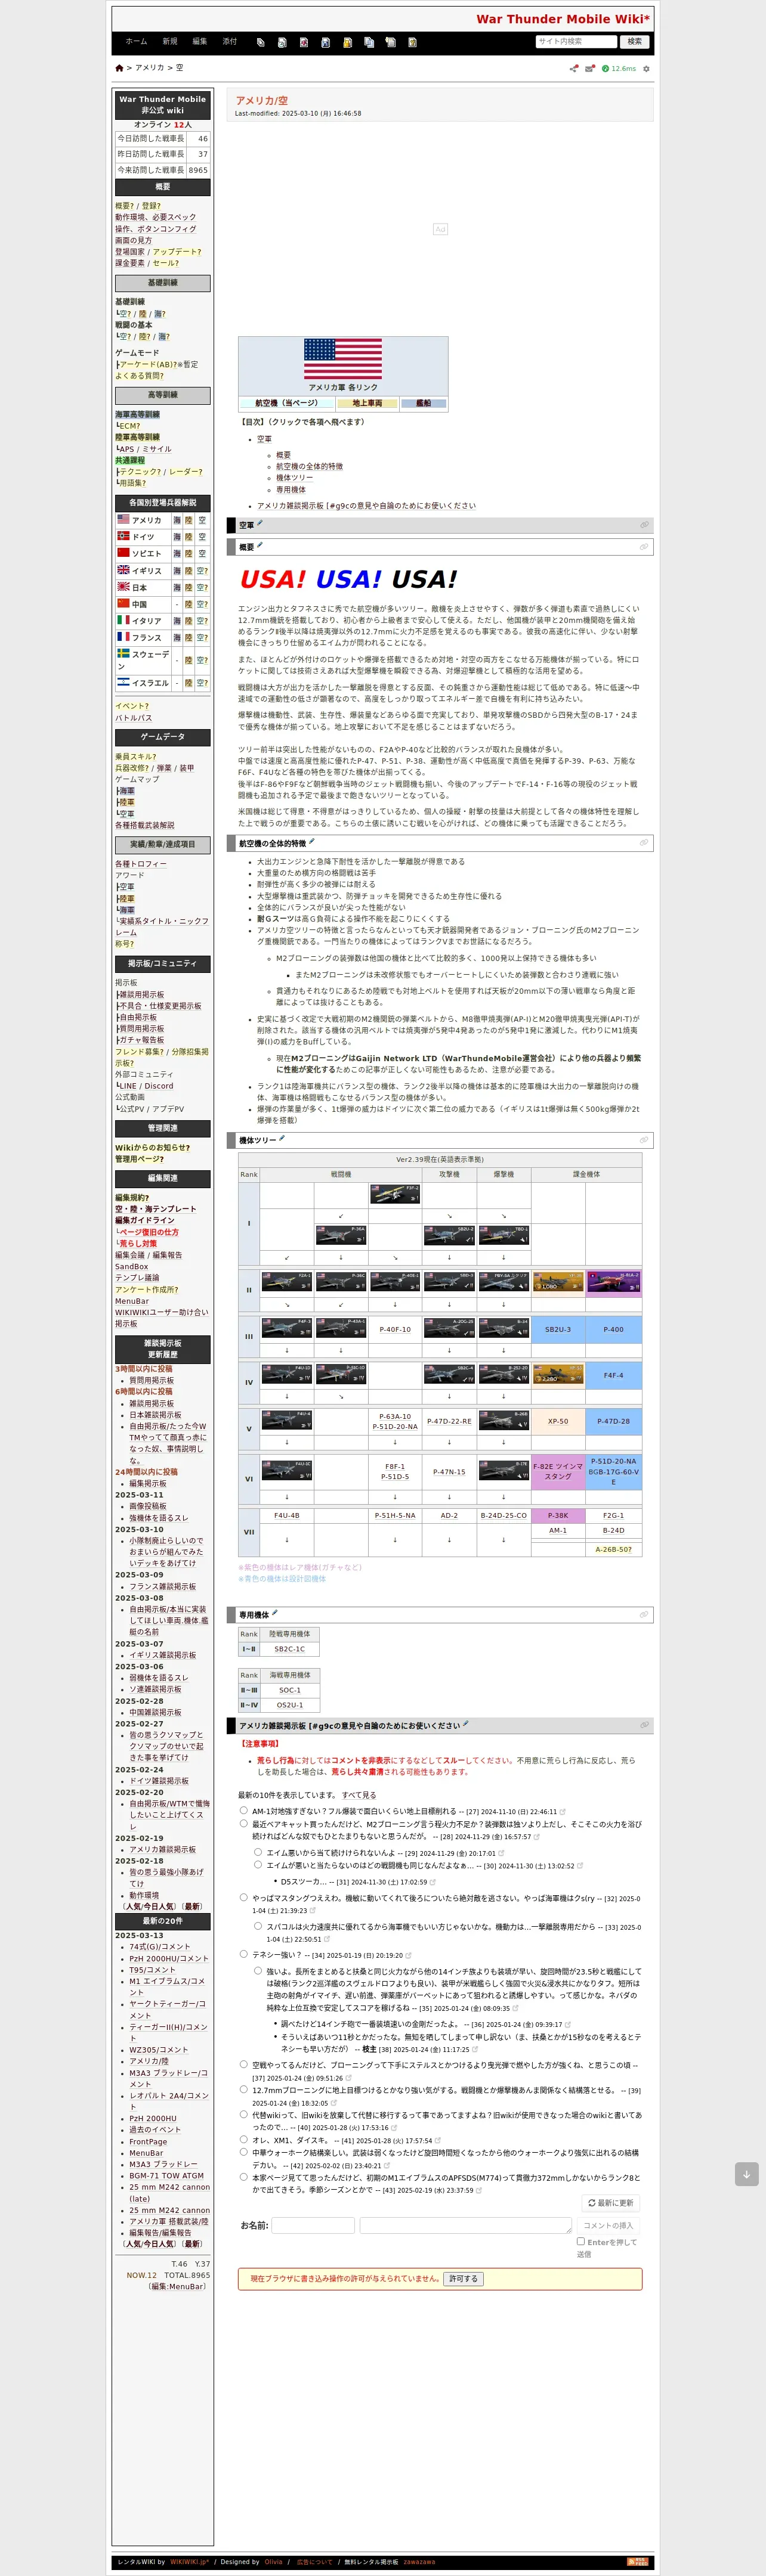Click the コメントの挿入 button
766x2576 pixels.
608,2225
